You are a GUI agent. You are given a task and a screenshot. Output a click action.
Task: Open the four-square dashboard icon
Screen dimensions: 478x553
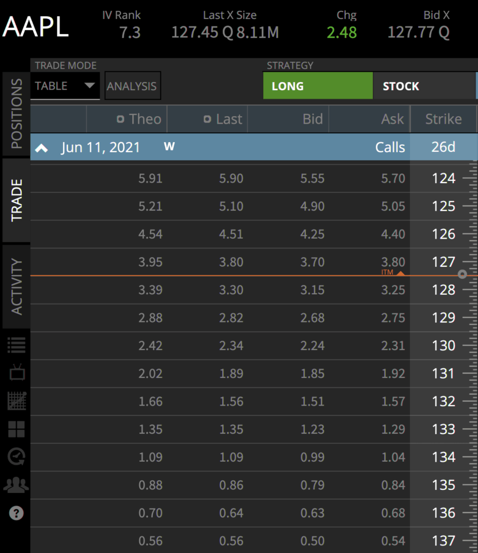pyautogui.click(x=17, y=429)
